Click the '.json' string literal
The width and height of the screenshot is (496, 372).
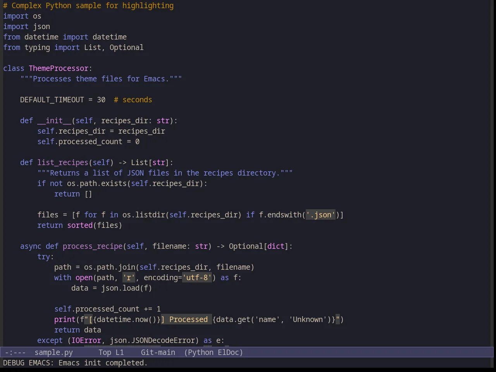tap(320, 215)
